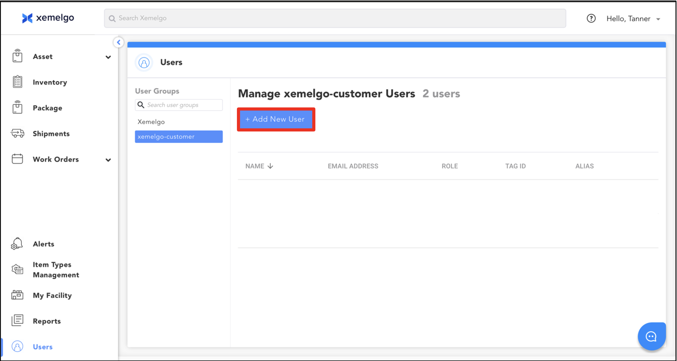Select the Xemelgo user group
The height and width of the screenshot is (361, 677).
151,122
